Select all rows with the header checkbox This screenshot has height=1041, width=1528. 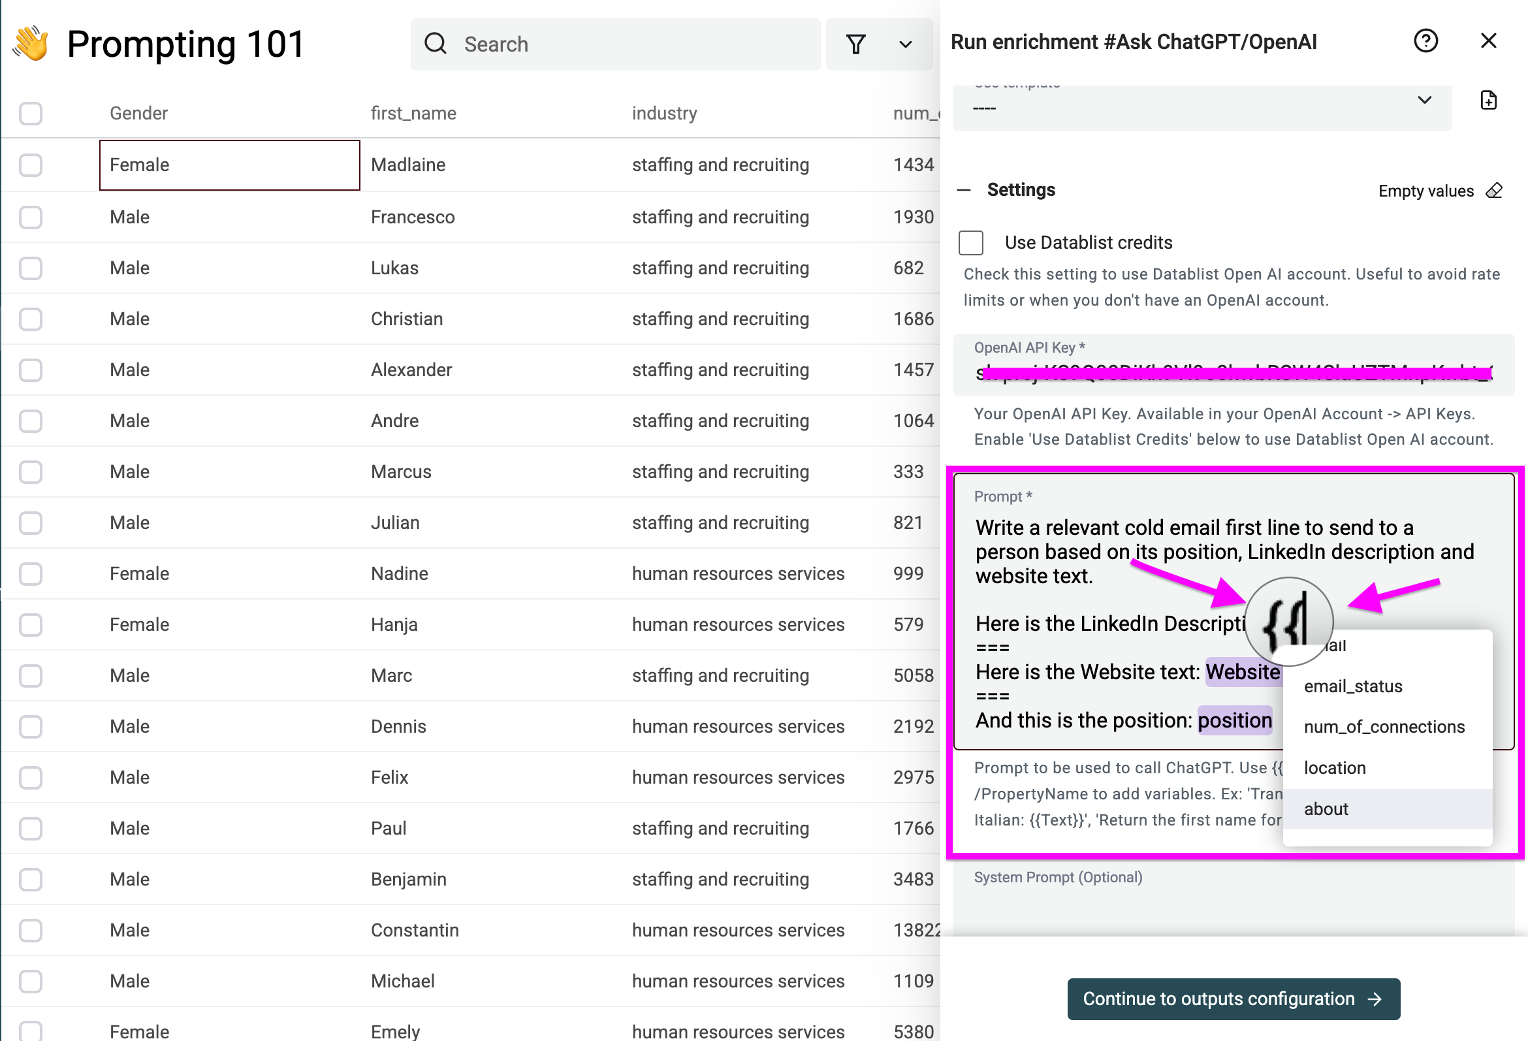(30, 113)
